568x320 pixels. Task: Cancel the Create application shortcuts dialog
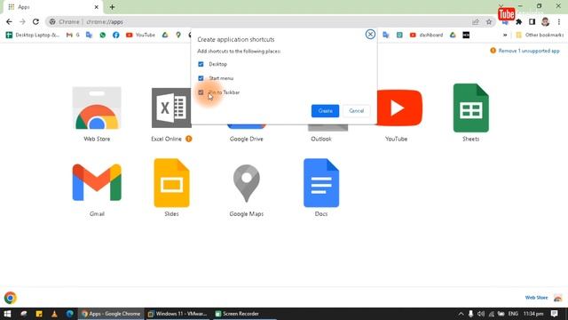click(357, 110)
